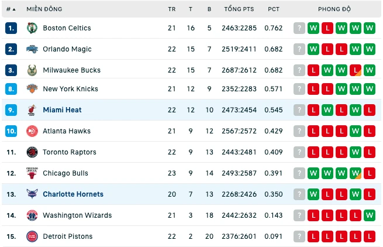Open the Chicago Bulls logo
This screenshot has height=247, width=383.
tap(32, 173)
